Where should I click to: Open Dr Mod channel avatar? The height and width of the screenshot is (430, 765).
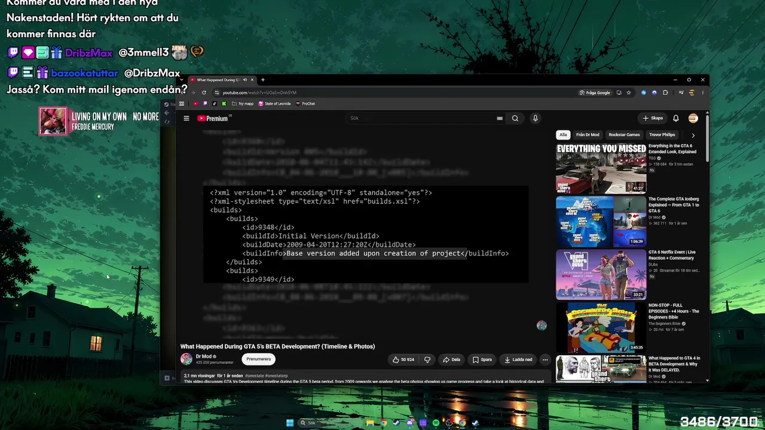click(186, 359)
